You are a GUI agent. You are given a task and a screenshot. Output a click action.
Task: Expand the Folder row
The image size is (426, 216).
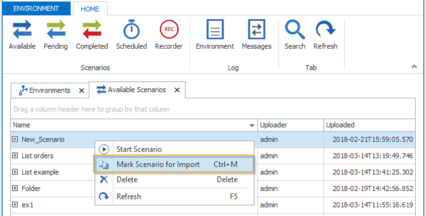pos(15,189)
